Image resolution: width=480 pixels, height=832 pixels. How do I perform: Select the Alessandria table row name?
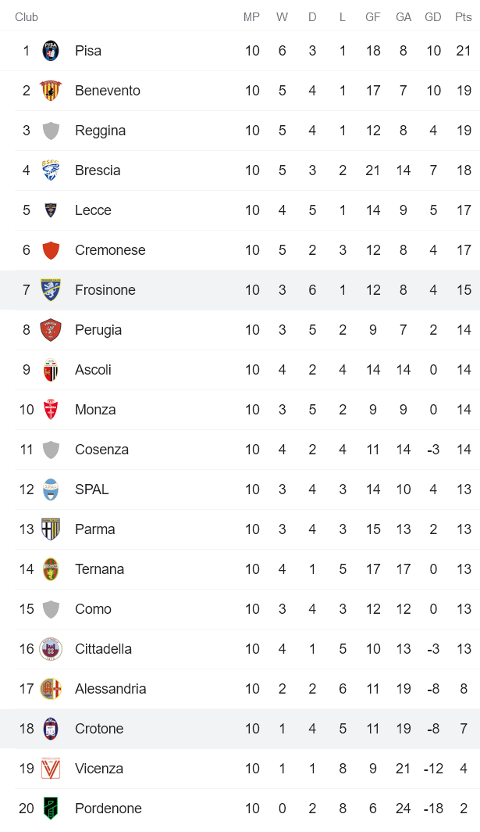pyautogui.click(x=110, y=689)
